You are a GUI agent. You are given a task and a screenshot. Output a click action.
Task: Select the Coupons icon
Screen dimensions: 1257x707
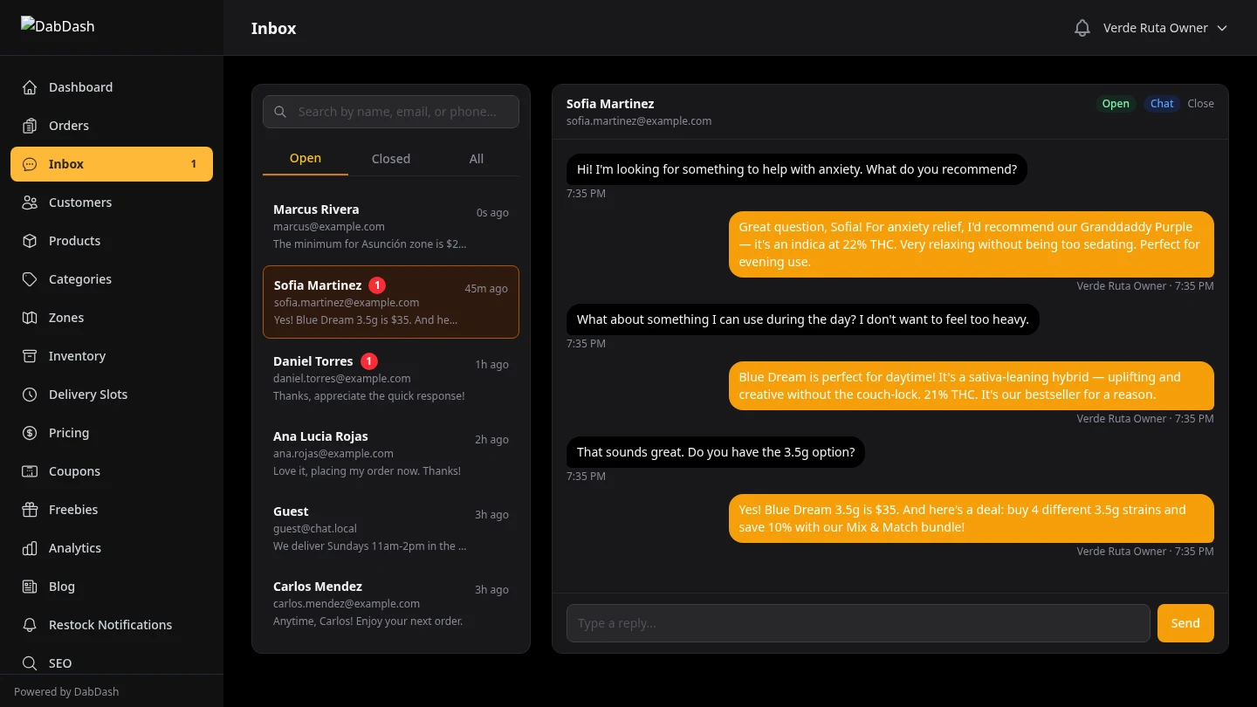click(x=29, y=470)
